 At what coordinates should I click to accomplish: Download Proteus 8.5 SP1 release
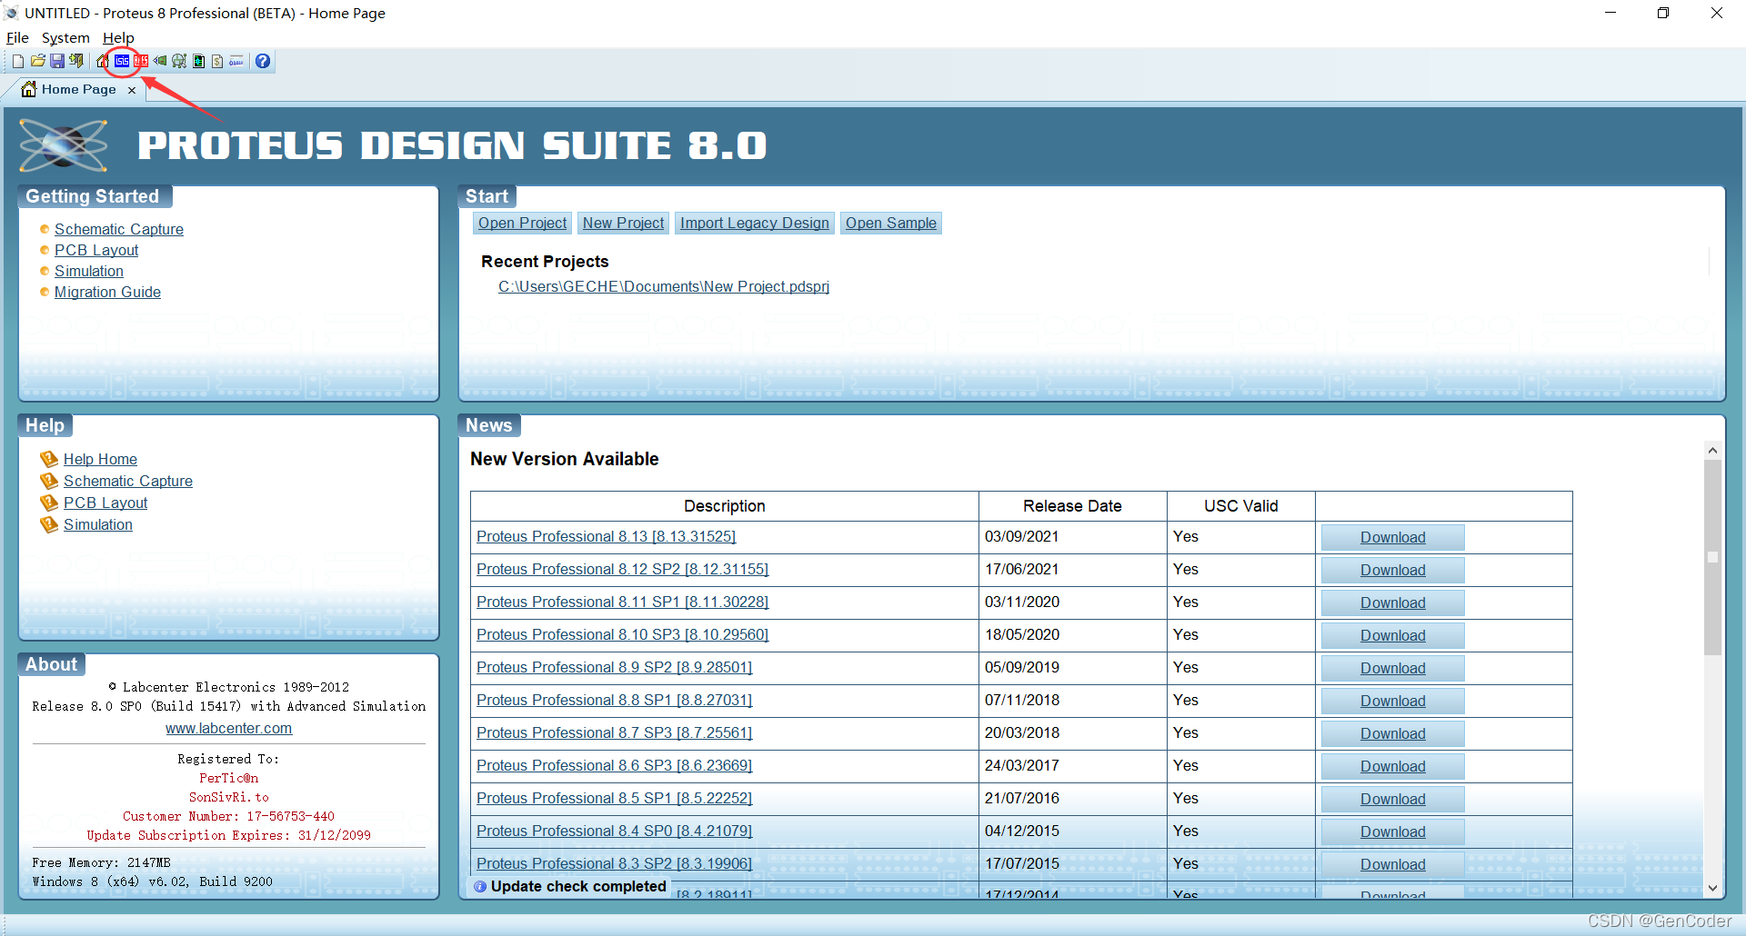tap(1392, 799)
